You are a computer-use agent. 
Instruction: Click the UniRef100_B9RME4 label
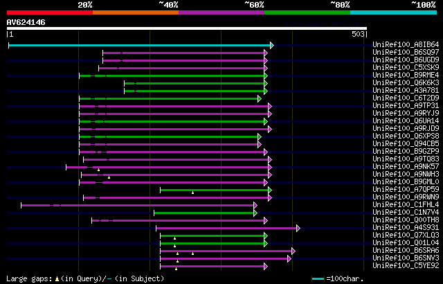point(406,76)
